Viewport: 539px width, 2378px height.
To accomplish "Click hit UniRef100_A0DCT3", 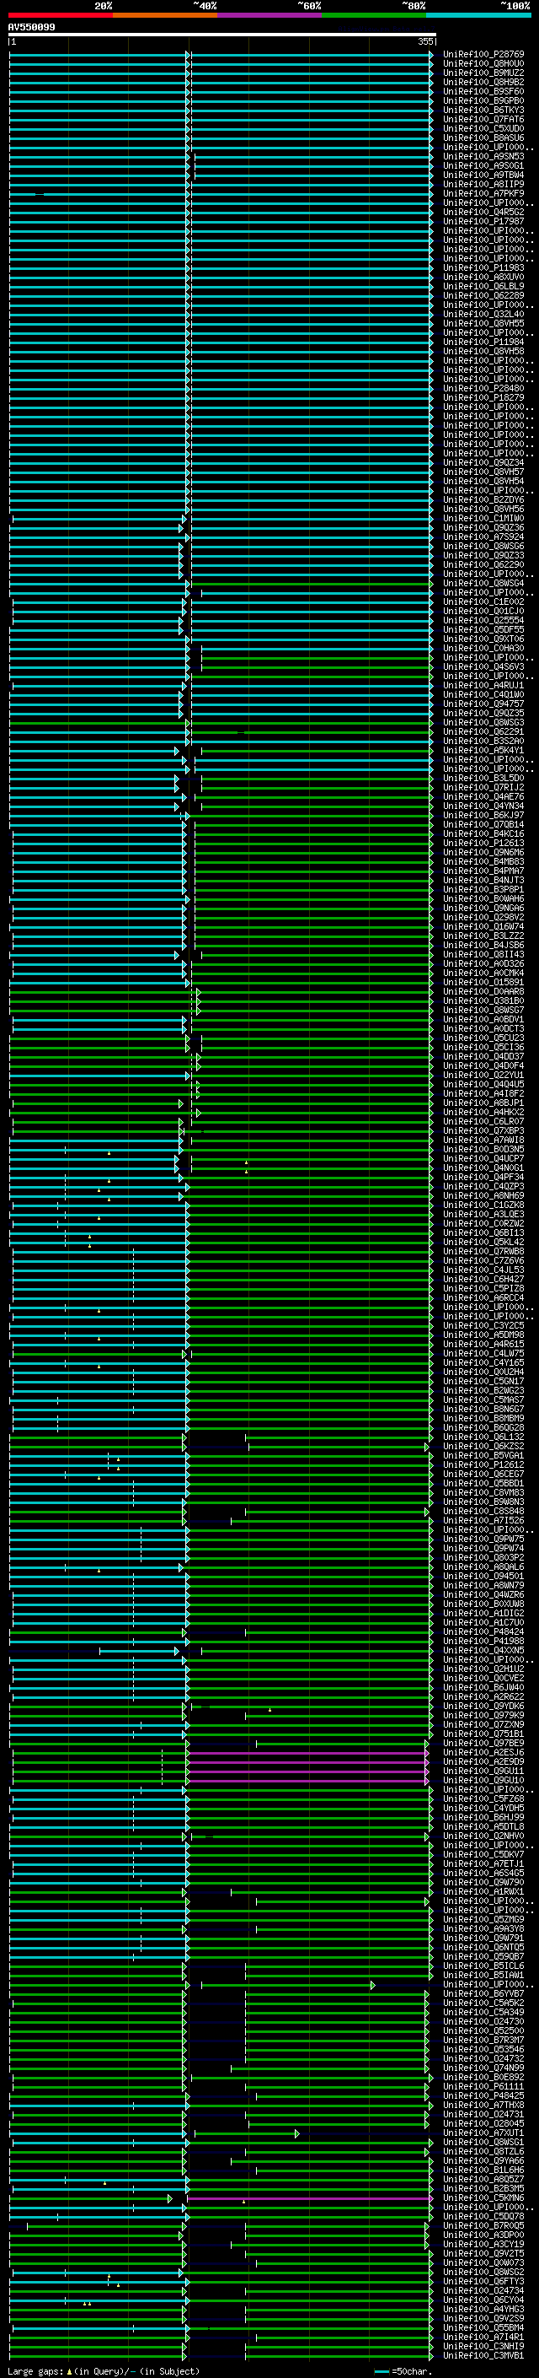I will [483, 1028].
